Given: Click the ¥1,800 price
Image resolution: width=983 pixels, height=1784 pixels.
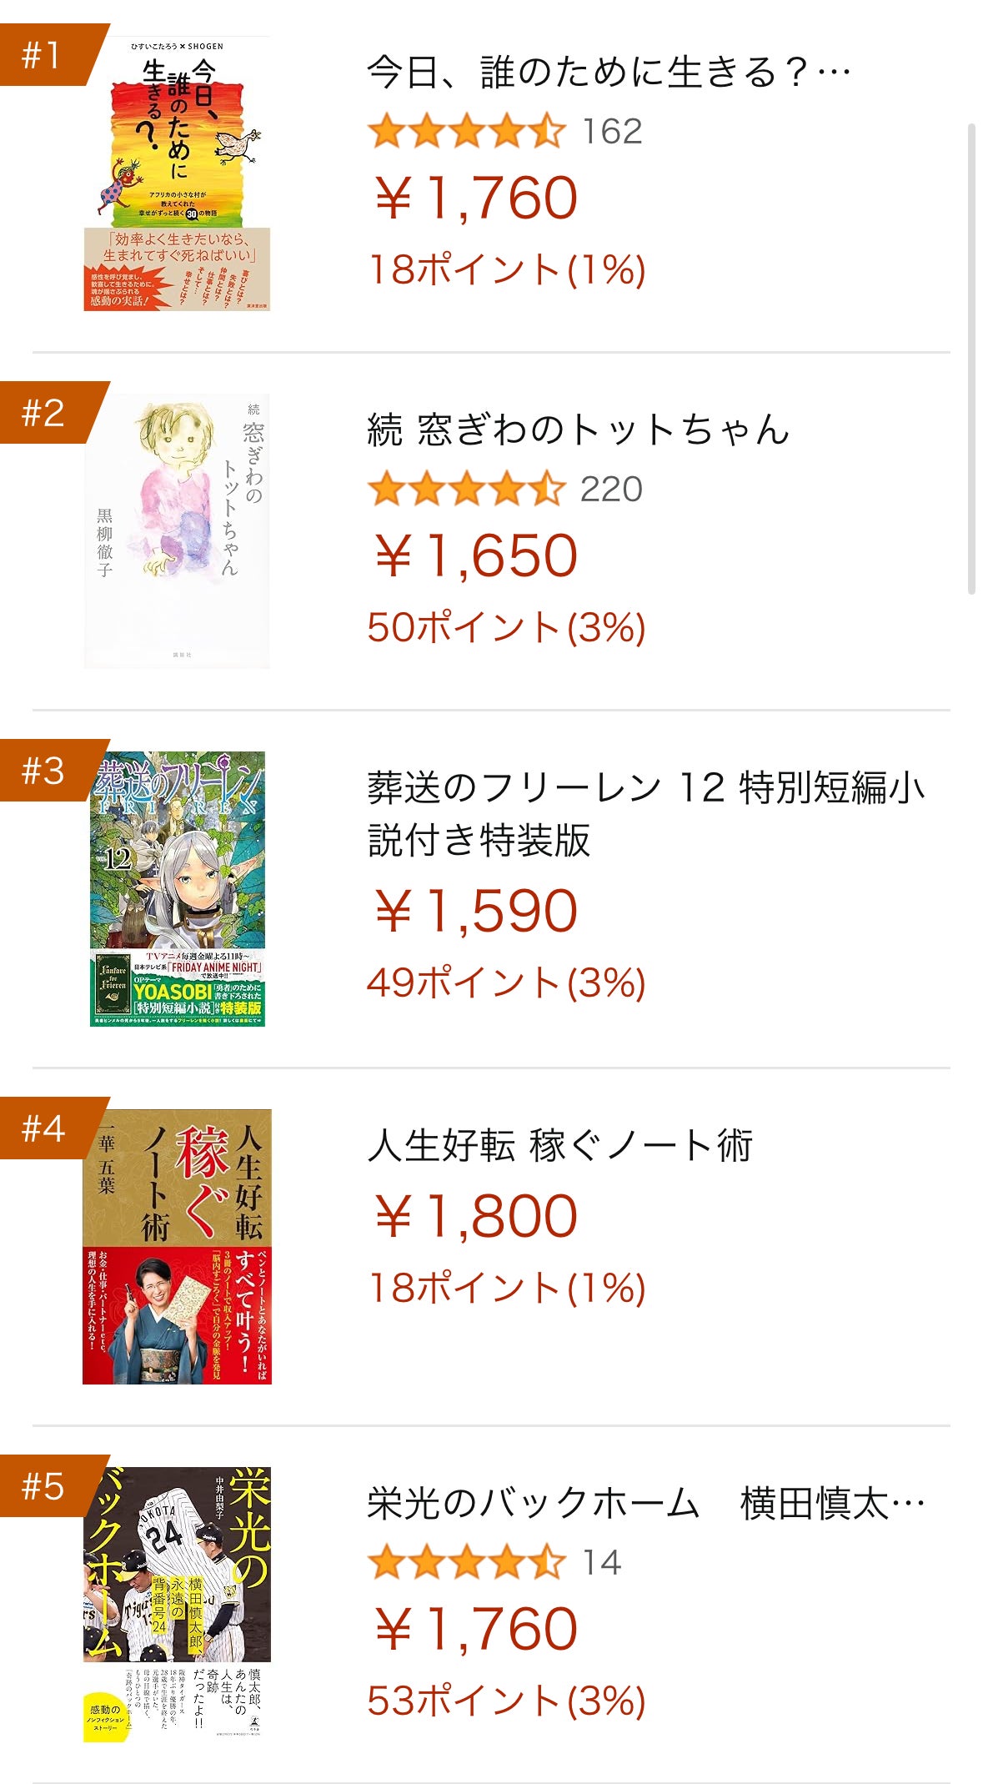Looking at the screenshot, I should pyautogui.click(x=476, y=1216).
